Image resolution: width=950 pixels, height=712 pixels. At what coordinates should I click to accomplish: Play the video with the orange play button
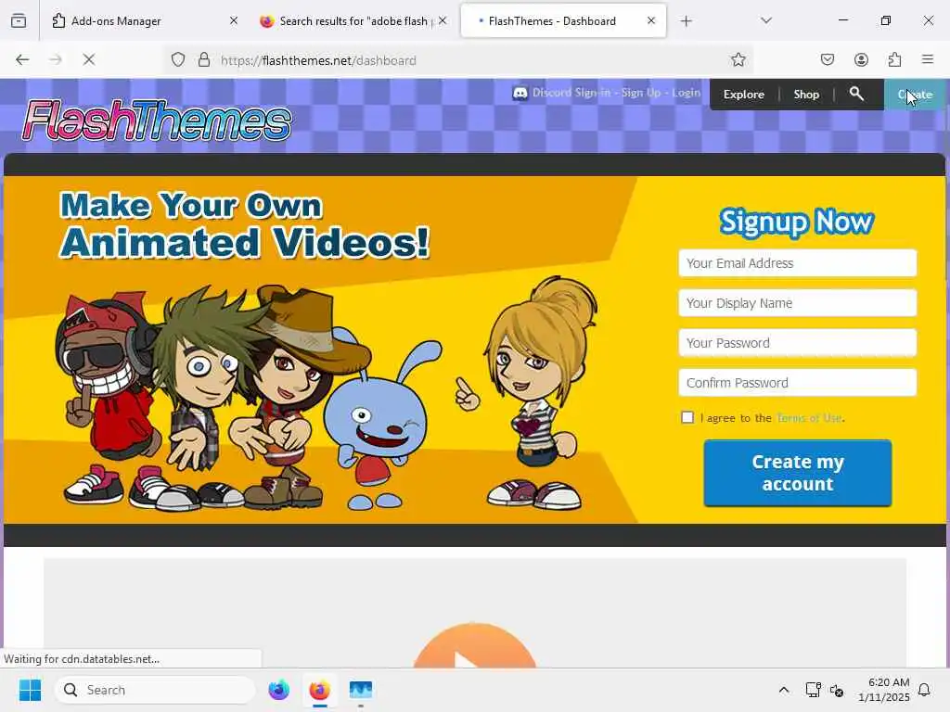474,648
